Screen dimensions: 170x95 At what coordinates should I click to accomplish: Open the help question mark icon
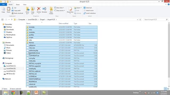pyautogui.click(x=169, y=4)
